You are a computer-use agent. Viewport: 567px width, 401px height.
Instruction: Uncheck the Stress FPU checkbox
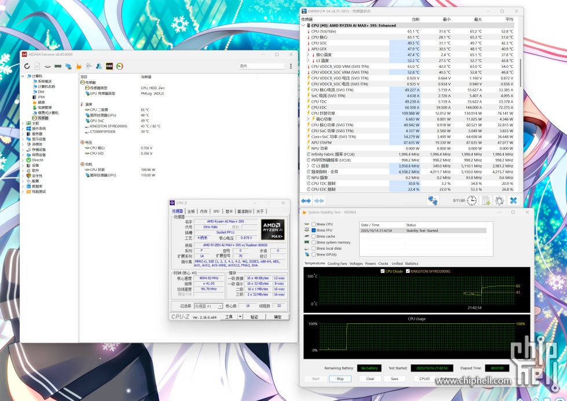click(314, 230)
